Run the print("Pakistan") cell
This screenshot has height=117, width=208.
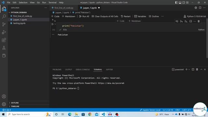pos(53,24)
